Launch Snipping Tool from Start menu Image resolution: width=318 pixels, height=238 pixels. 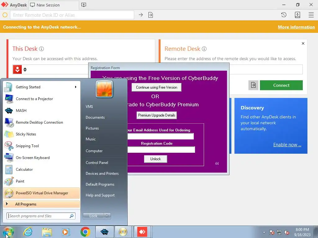42,146
